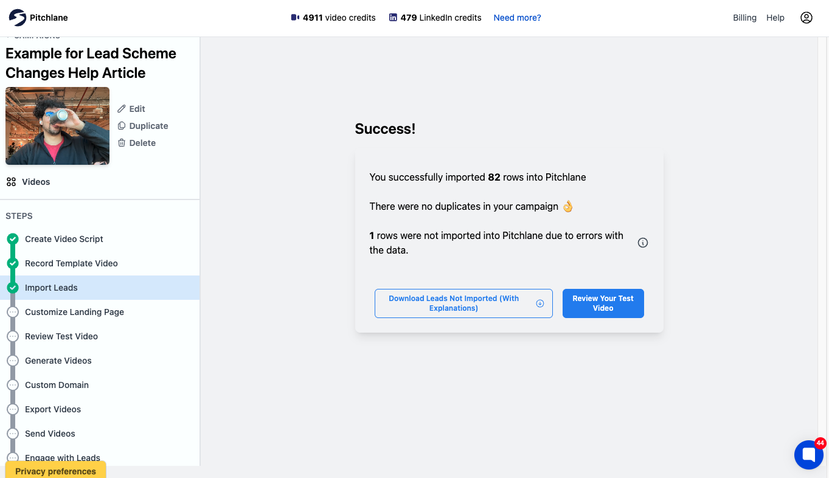Follow the Need more? link

(517, 18)
